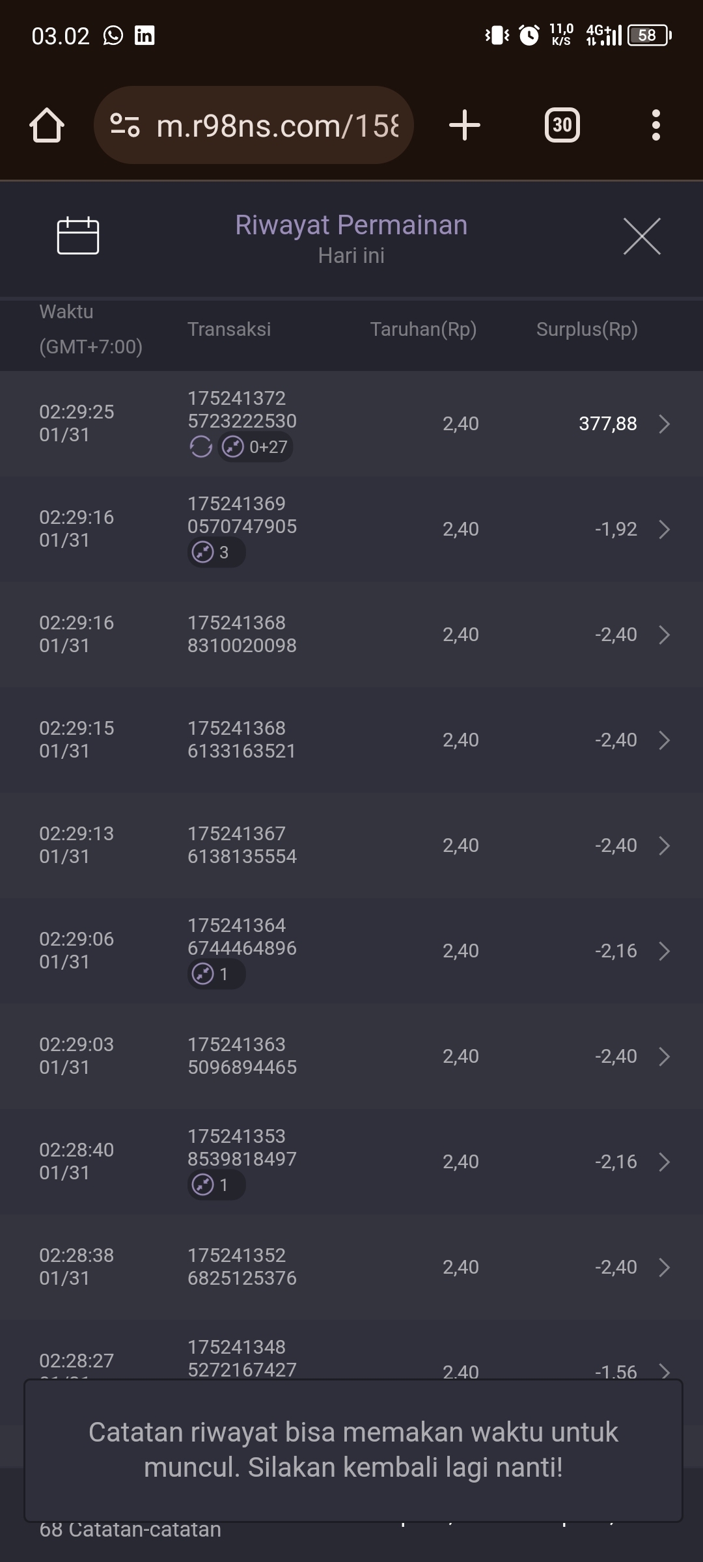Tap the Hari ini date label
This screenshot has width=703, height=1562.
(x=351, y=256)
